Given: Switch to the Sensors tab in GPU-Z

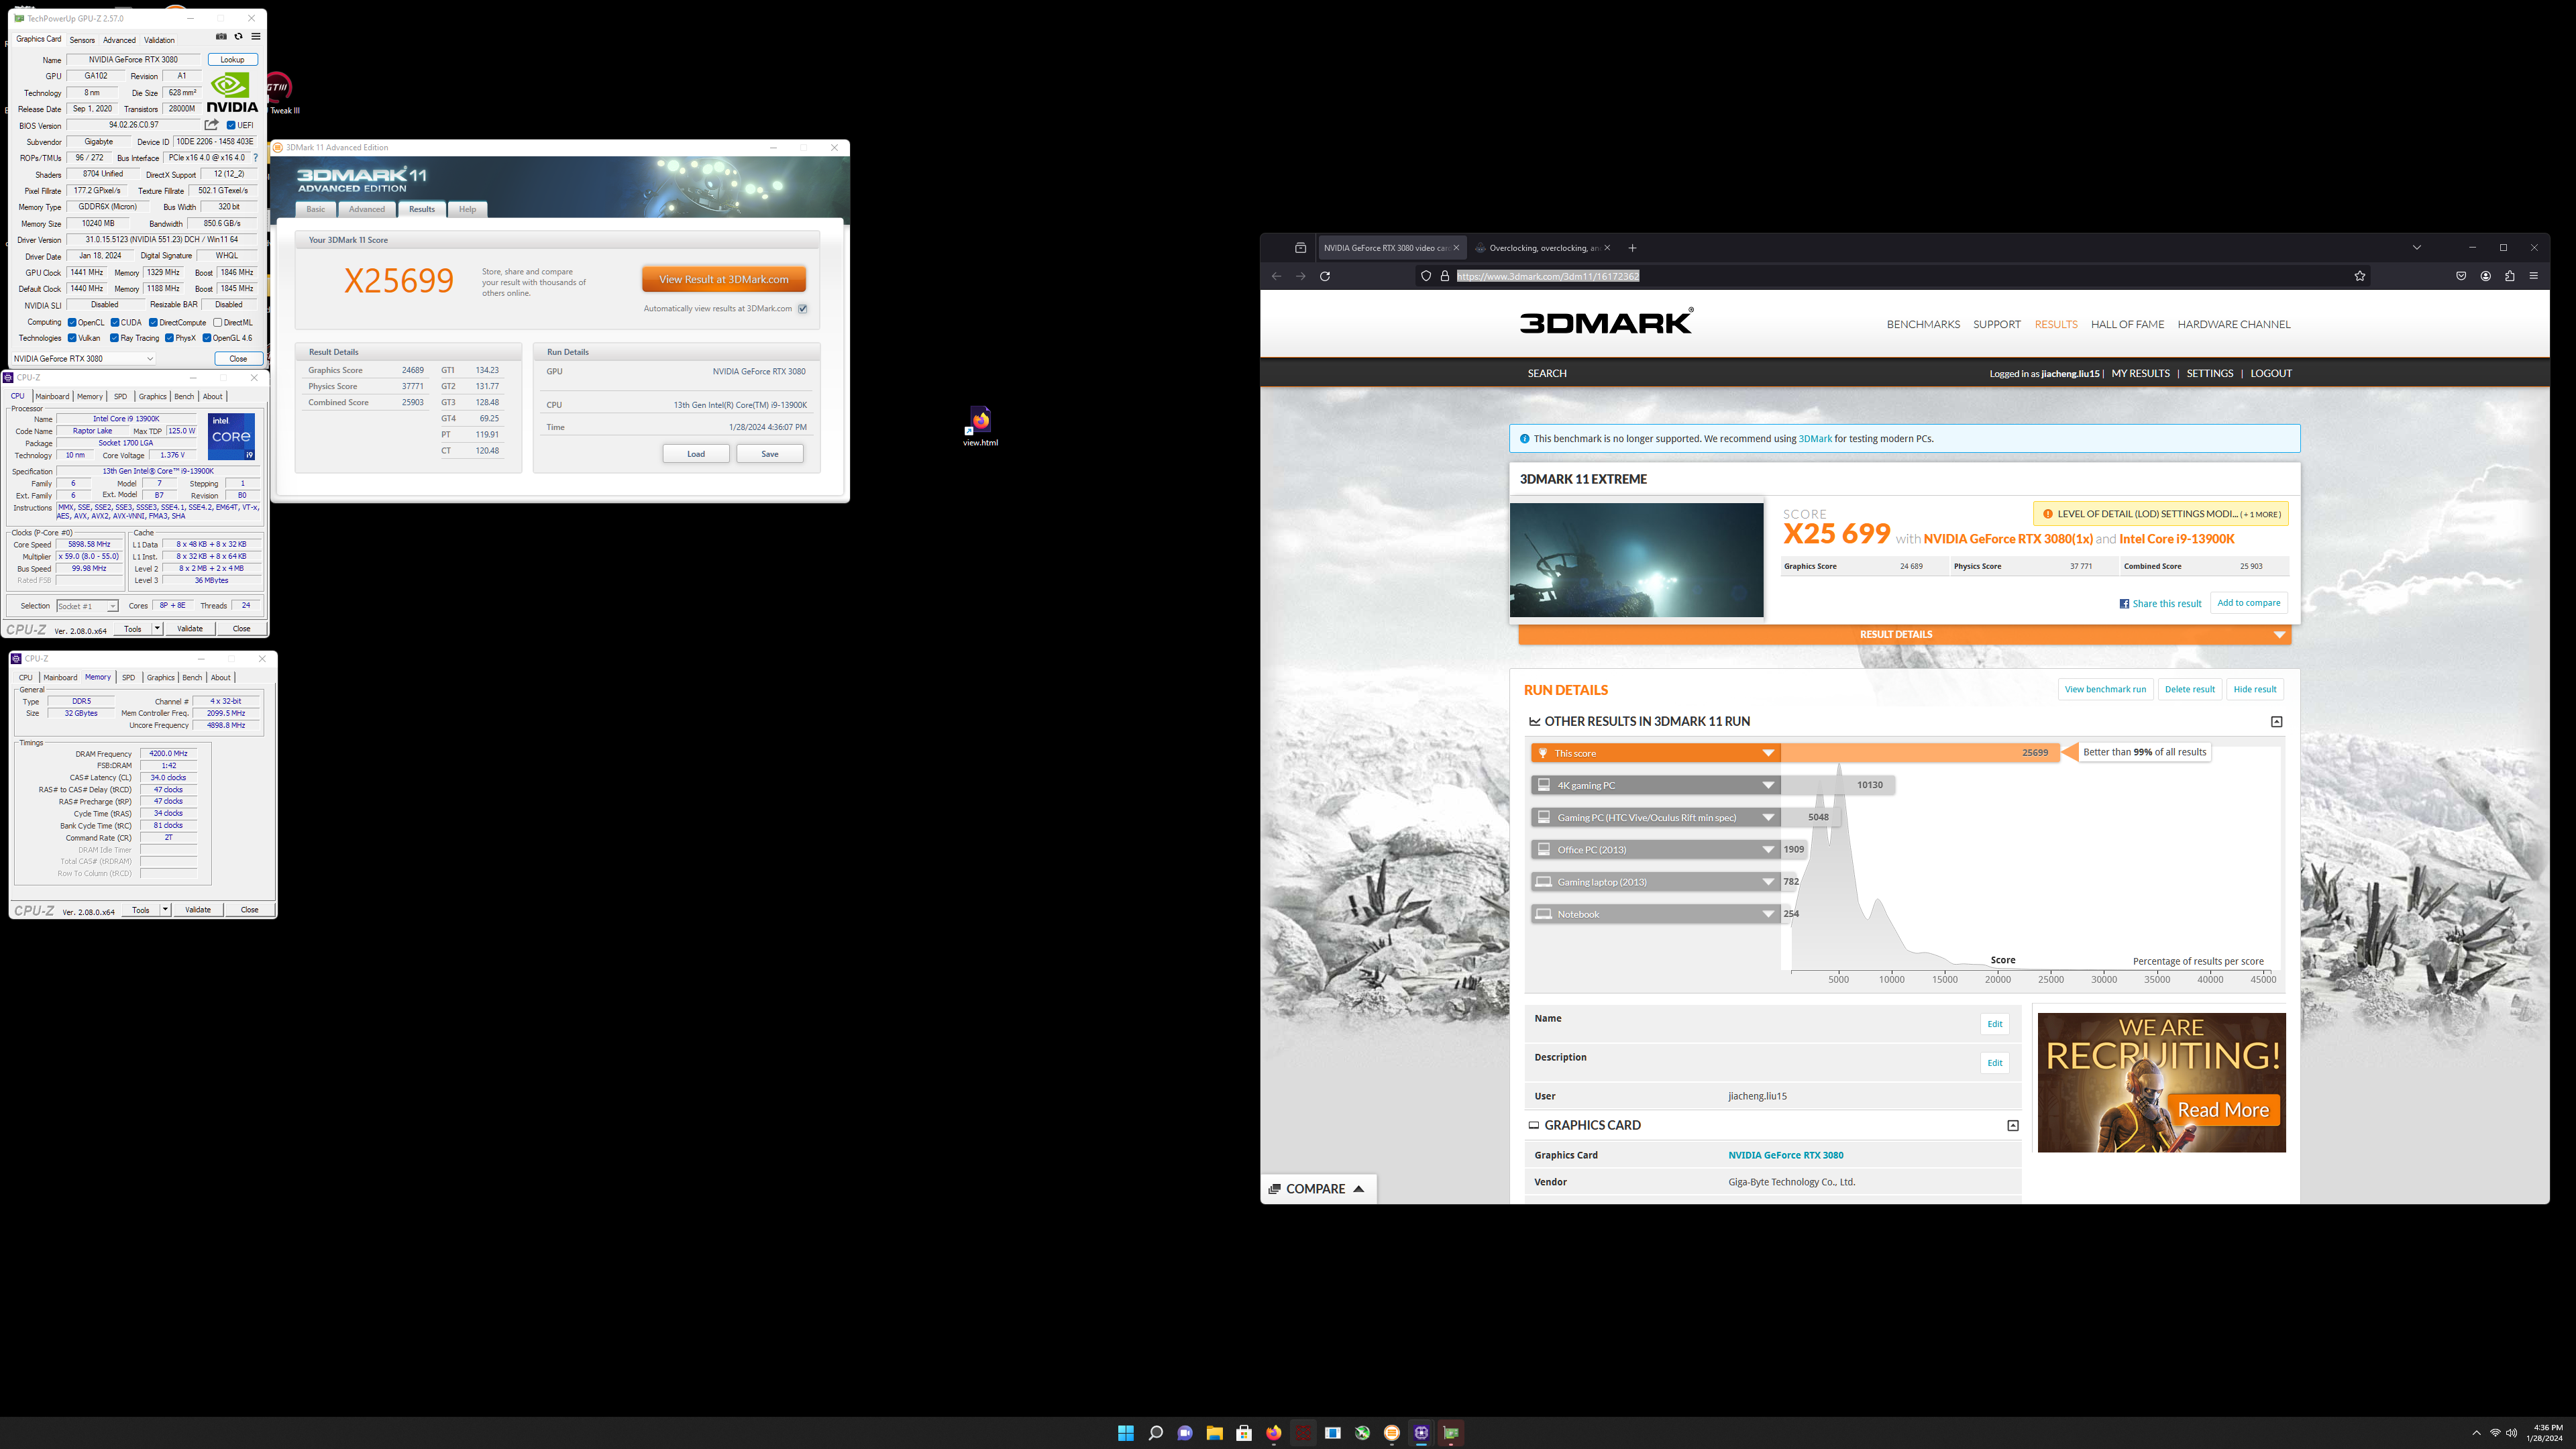Looking at the screenshot, I should (x=82, y=40).
